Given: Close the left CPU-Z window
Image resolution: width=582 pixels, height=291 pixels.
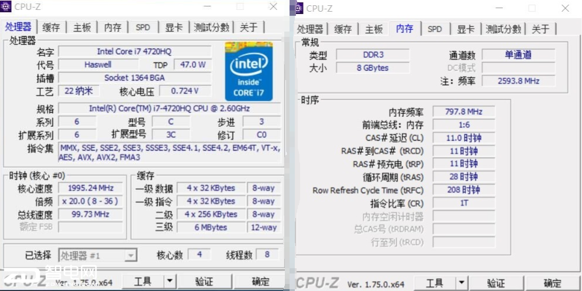Looking at the screenshot, I should coord(273,6).
